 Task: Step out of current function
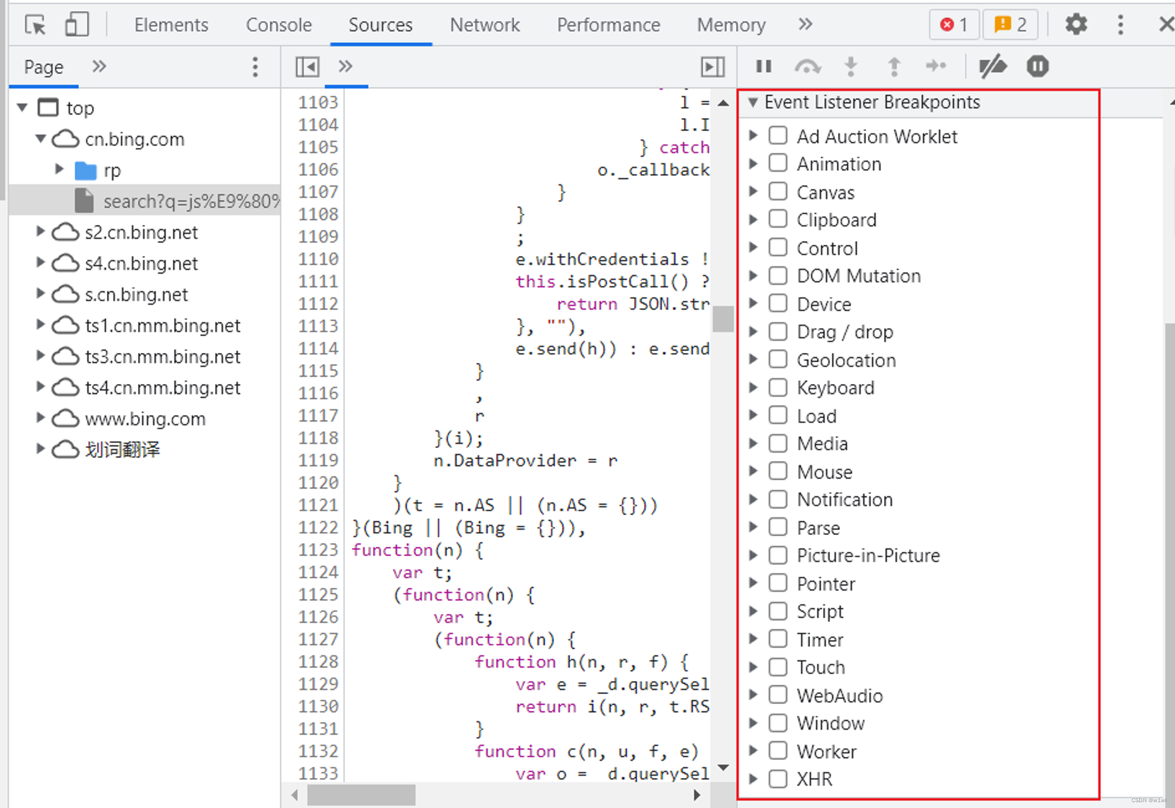[x=894, y=66]
